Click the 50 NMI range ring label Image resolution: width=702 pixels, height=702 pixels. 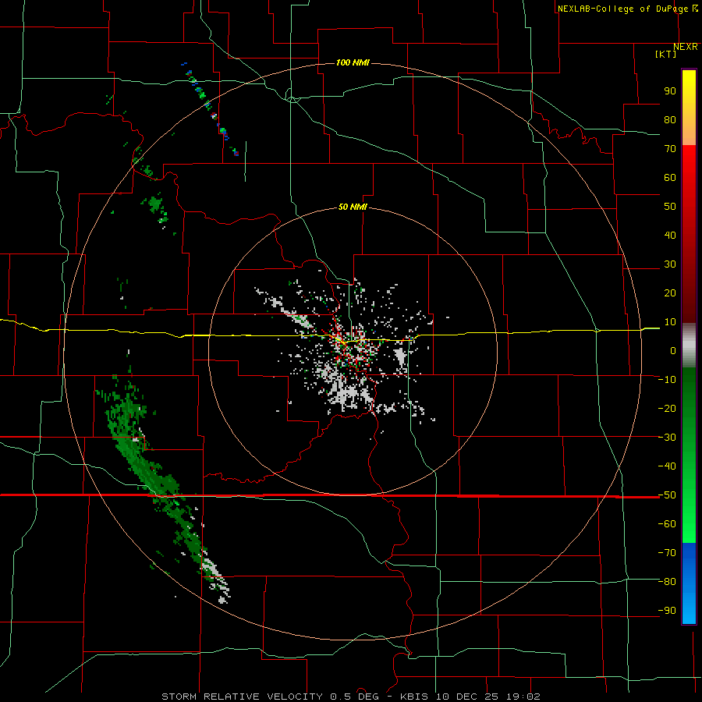coord(353,207)
